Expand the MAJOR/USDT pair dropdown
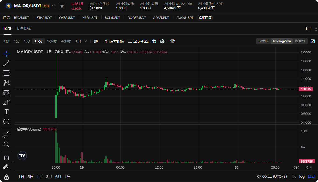Viewport: 318px width, 182px height. 54,6
